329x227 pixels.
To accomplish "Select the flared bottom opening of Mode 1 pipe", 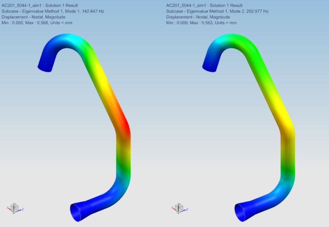I will tap(76, 212).
